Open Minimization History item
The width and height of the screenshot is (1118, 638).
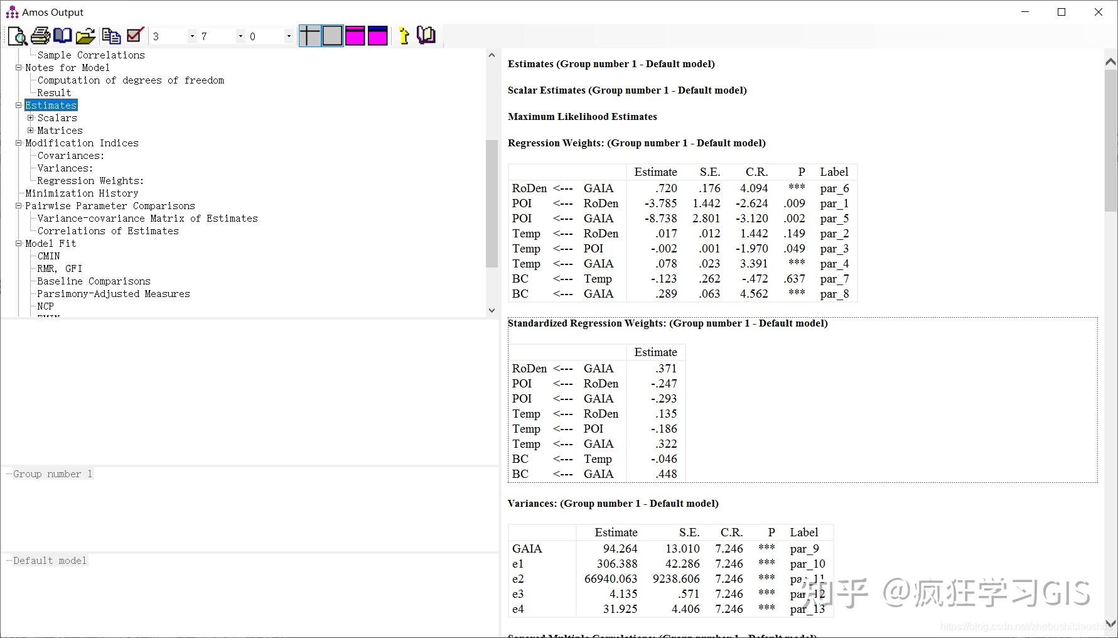pos(82,193)
